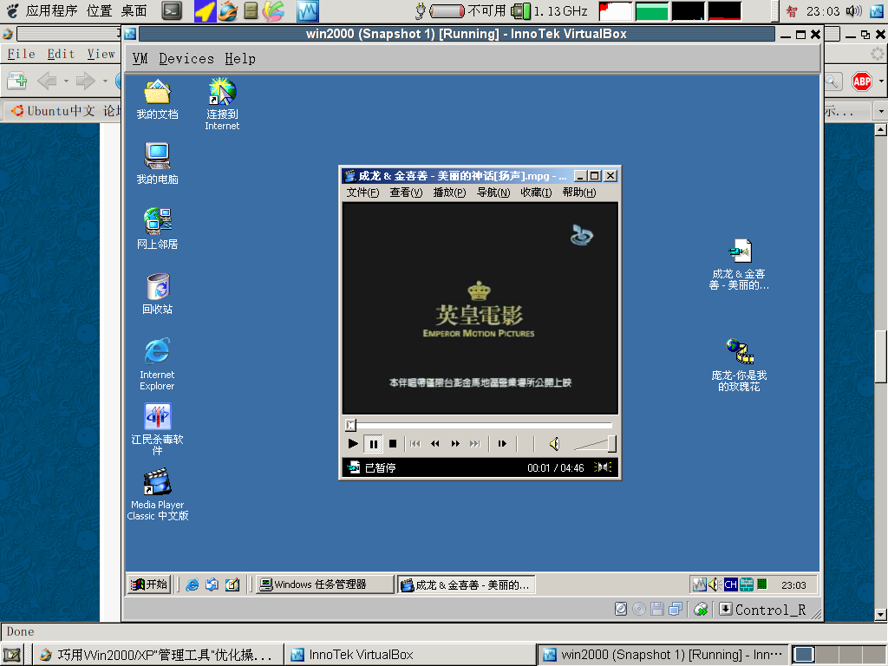
Task: Click the volume slider in player
Action: click(x=595, y=444)
